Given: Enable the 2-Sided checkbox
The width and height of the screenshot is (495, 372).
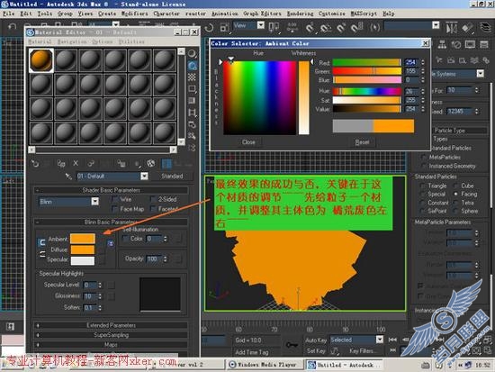Looking at the screenshot, I should pos(153,199).
